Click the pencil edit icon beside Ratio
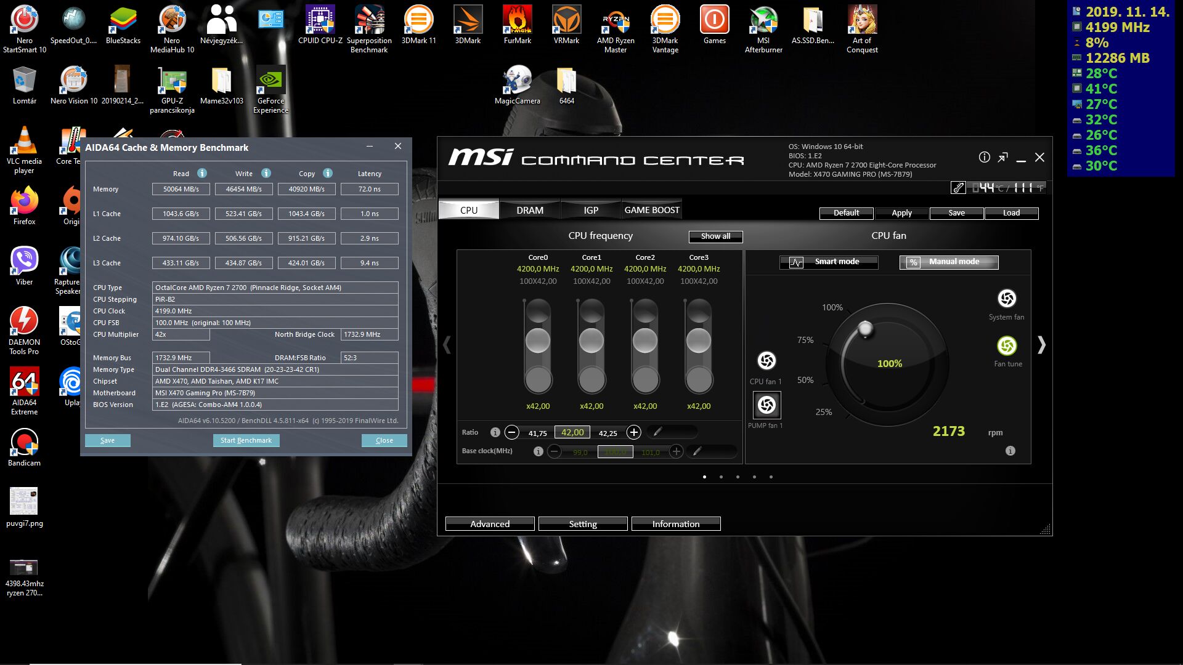1183x665 pixels. 657,432
